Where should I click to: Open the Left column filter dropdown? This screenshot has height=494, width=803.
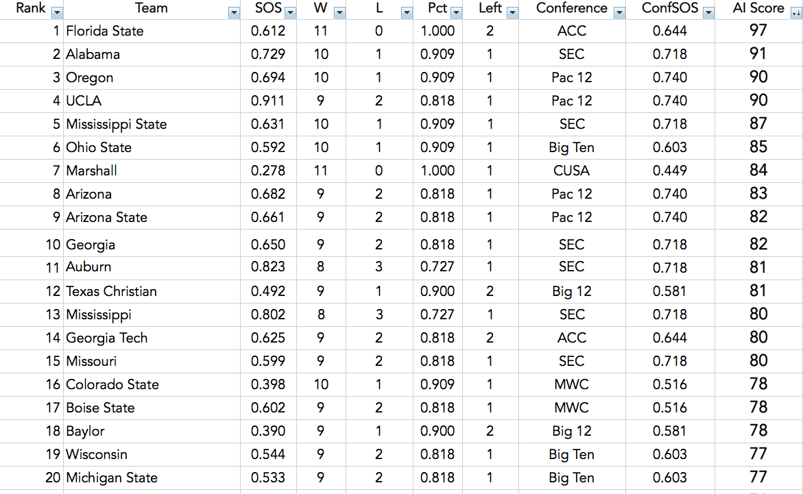512,13
